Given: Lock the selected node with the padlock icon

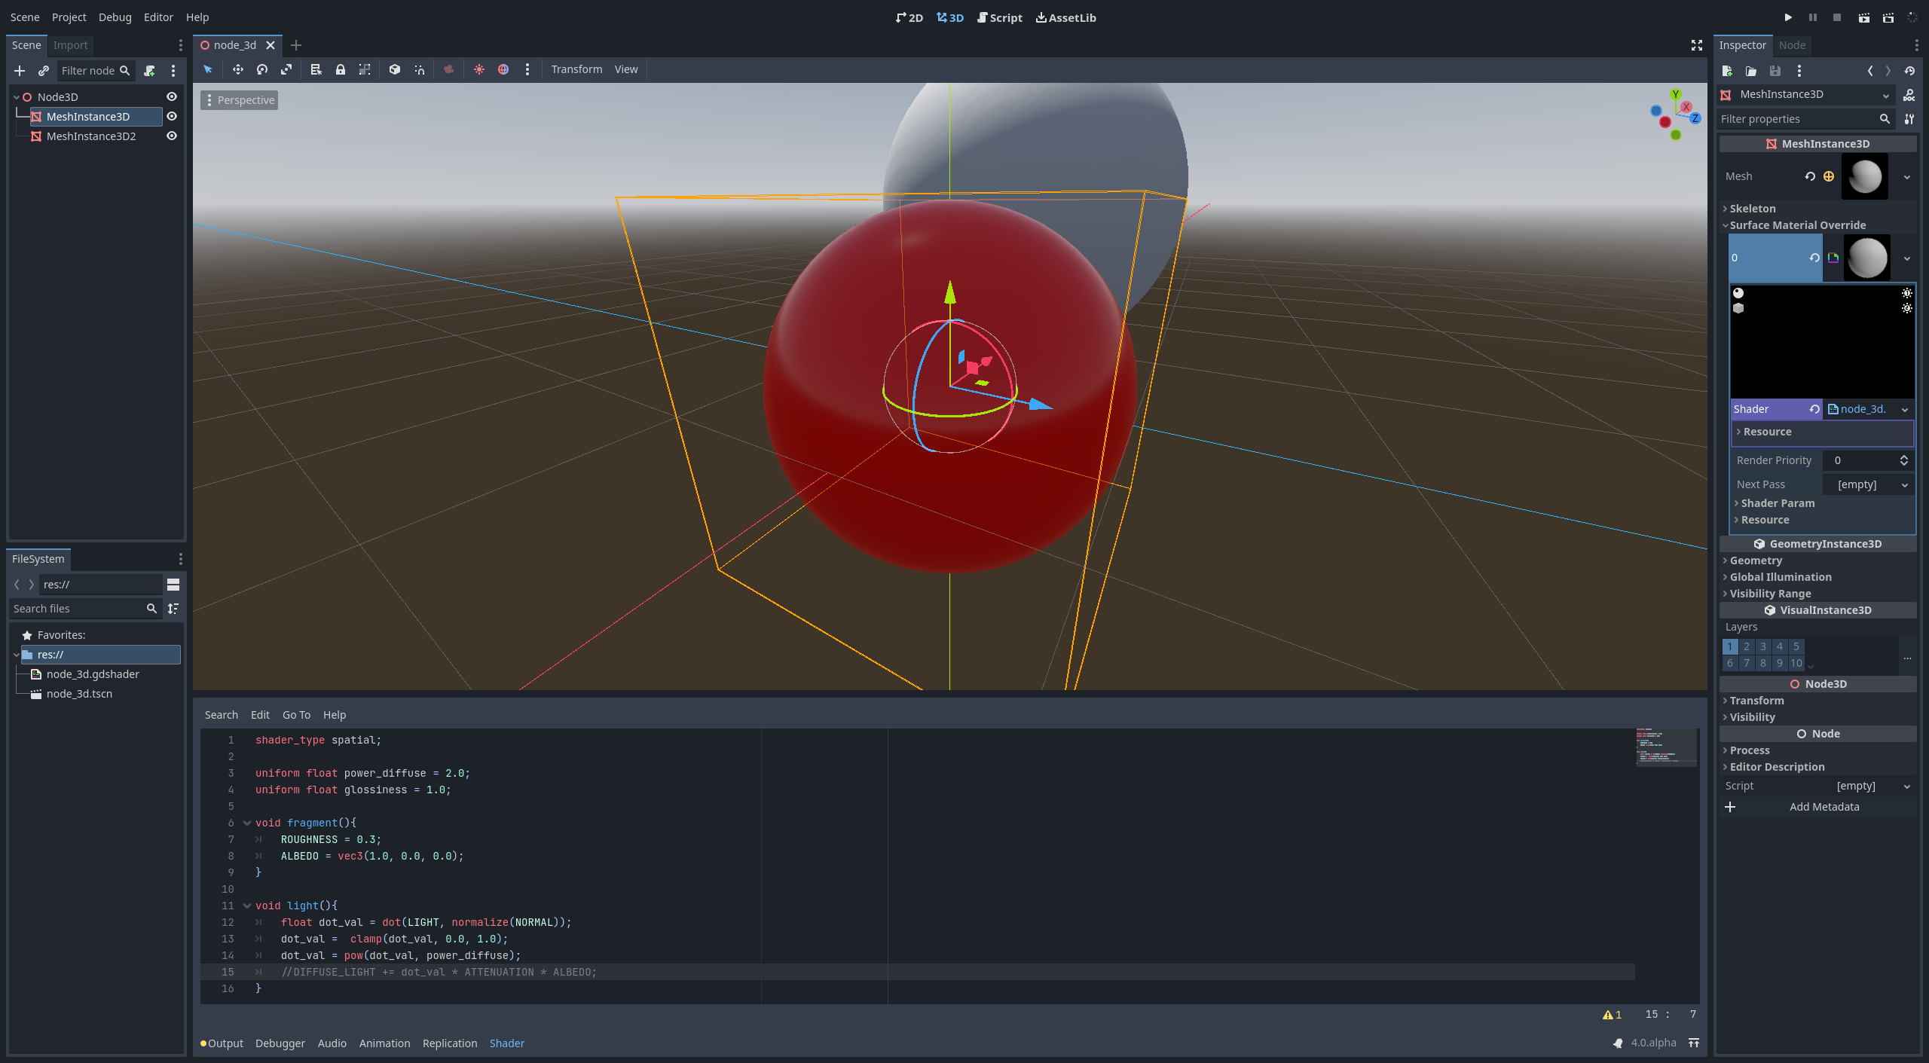Looking at the screenshot, I should [x=341, y=69].
